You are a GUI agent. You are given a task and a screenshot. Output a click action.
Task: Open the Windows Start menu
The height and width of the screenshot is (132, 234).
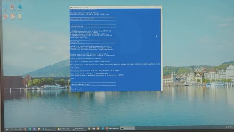[7, 129]
